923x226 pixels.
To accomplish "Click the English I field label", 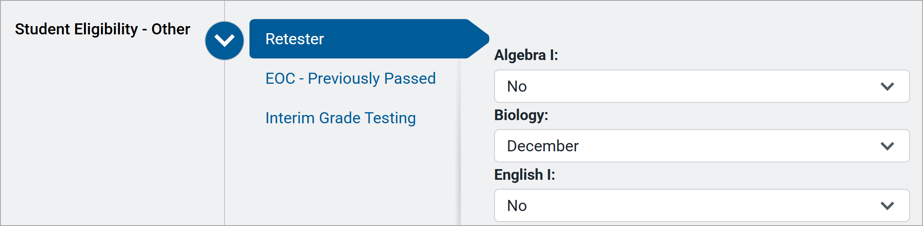I will pos(525,175).
